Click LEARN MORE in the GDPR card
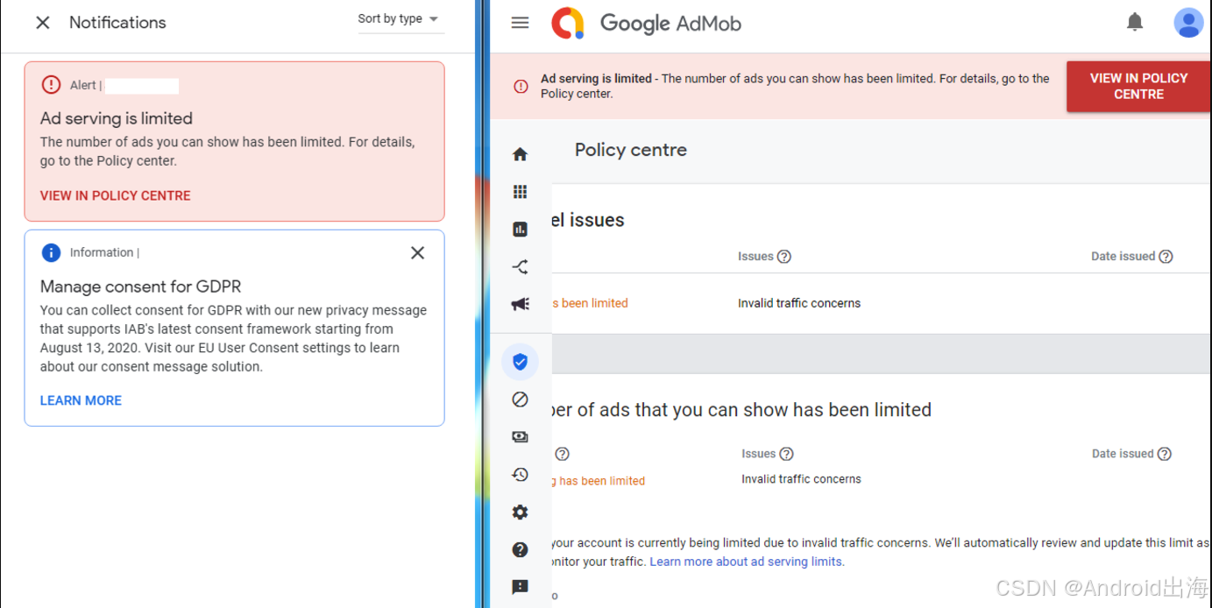This screenshot has width=1212, height=608. pyautogui.click(x=81, y=400)
